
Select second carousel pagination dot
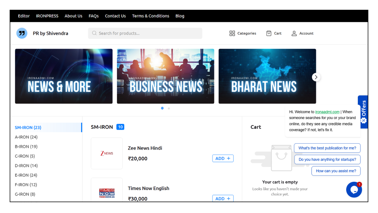169,108
